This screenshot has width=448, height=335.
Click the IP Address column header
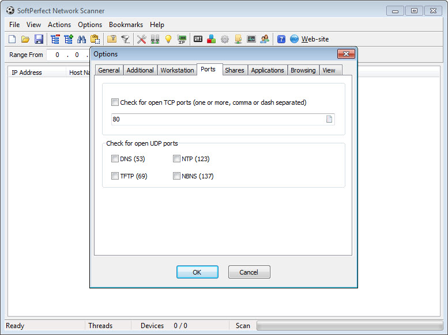pos(36,73)
